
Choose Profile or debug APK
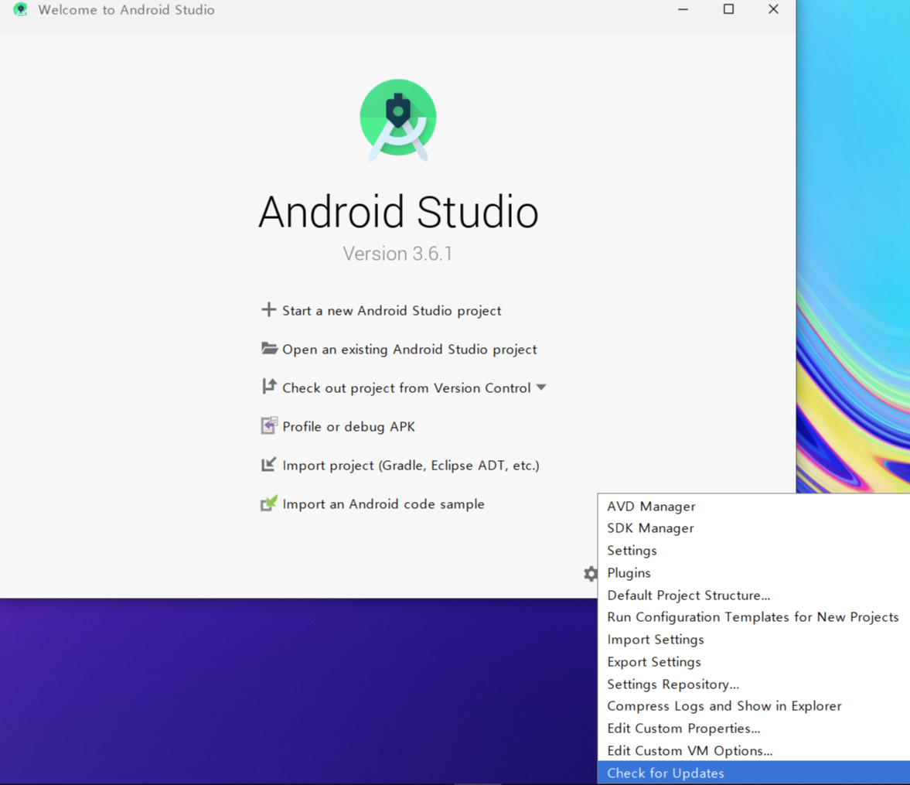click(x=349, y=427)
